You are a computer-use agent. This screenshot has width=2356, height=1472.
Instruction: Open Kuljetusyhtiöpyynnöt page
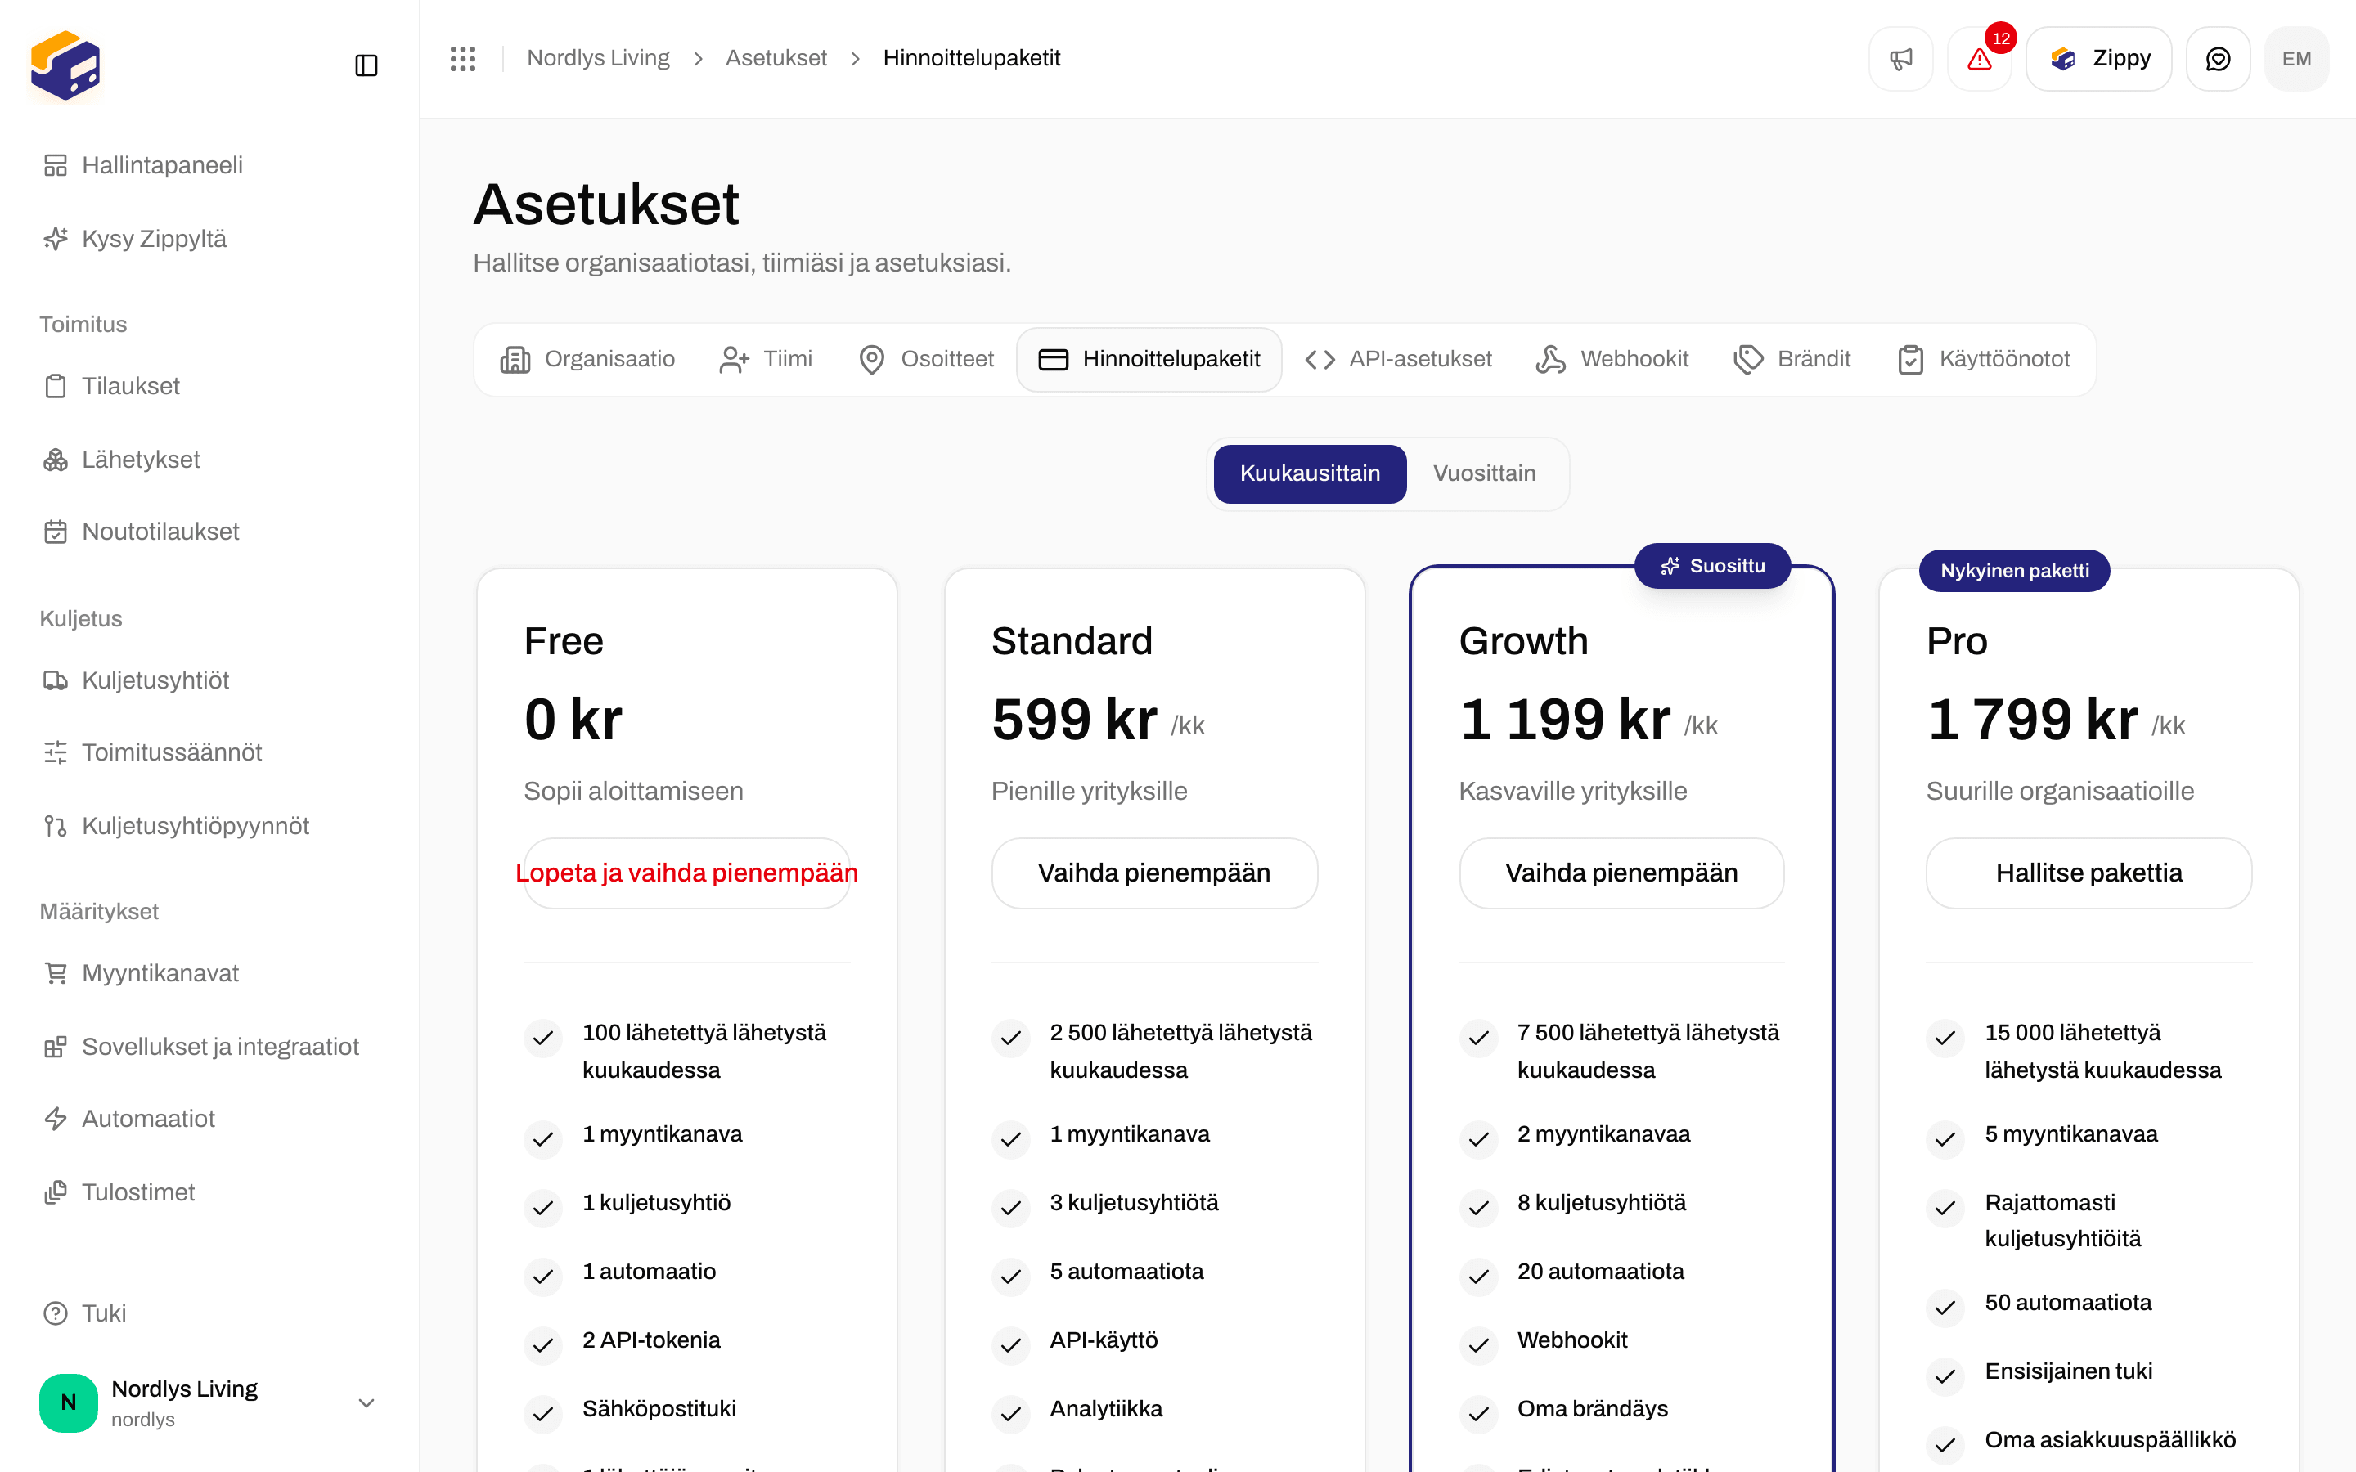coord(209,826)
